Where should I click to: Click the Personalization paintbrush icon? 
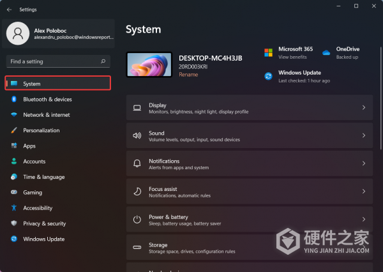(13, 130)
